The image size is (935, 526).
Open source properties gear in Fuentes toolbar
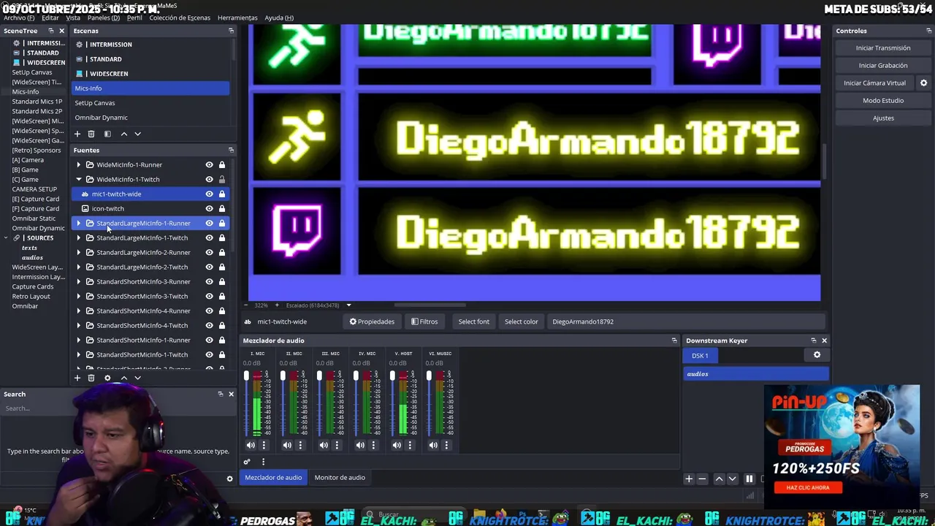pyautogui.click(x=107, y=378)
